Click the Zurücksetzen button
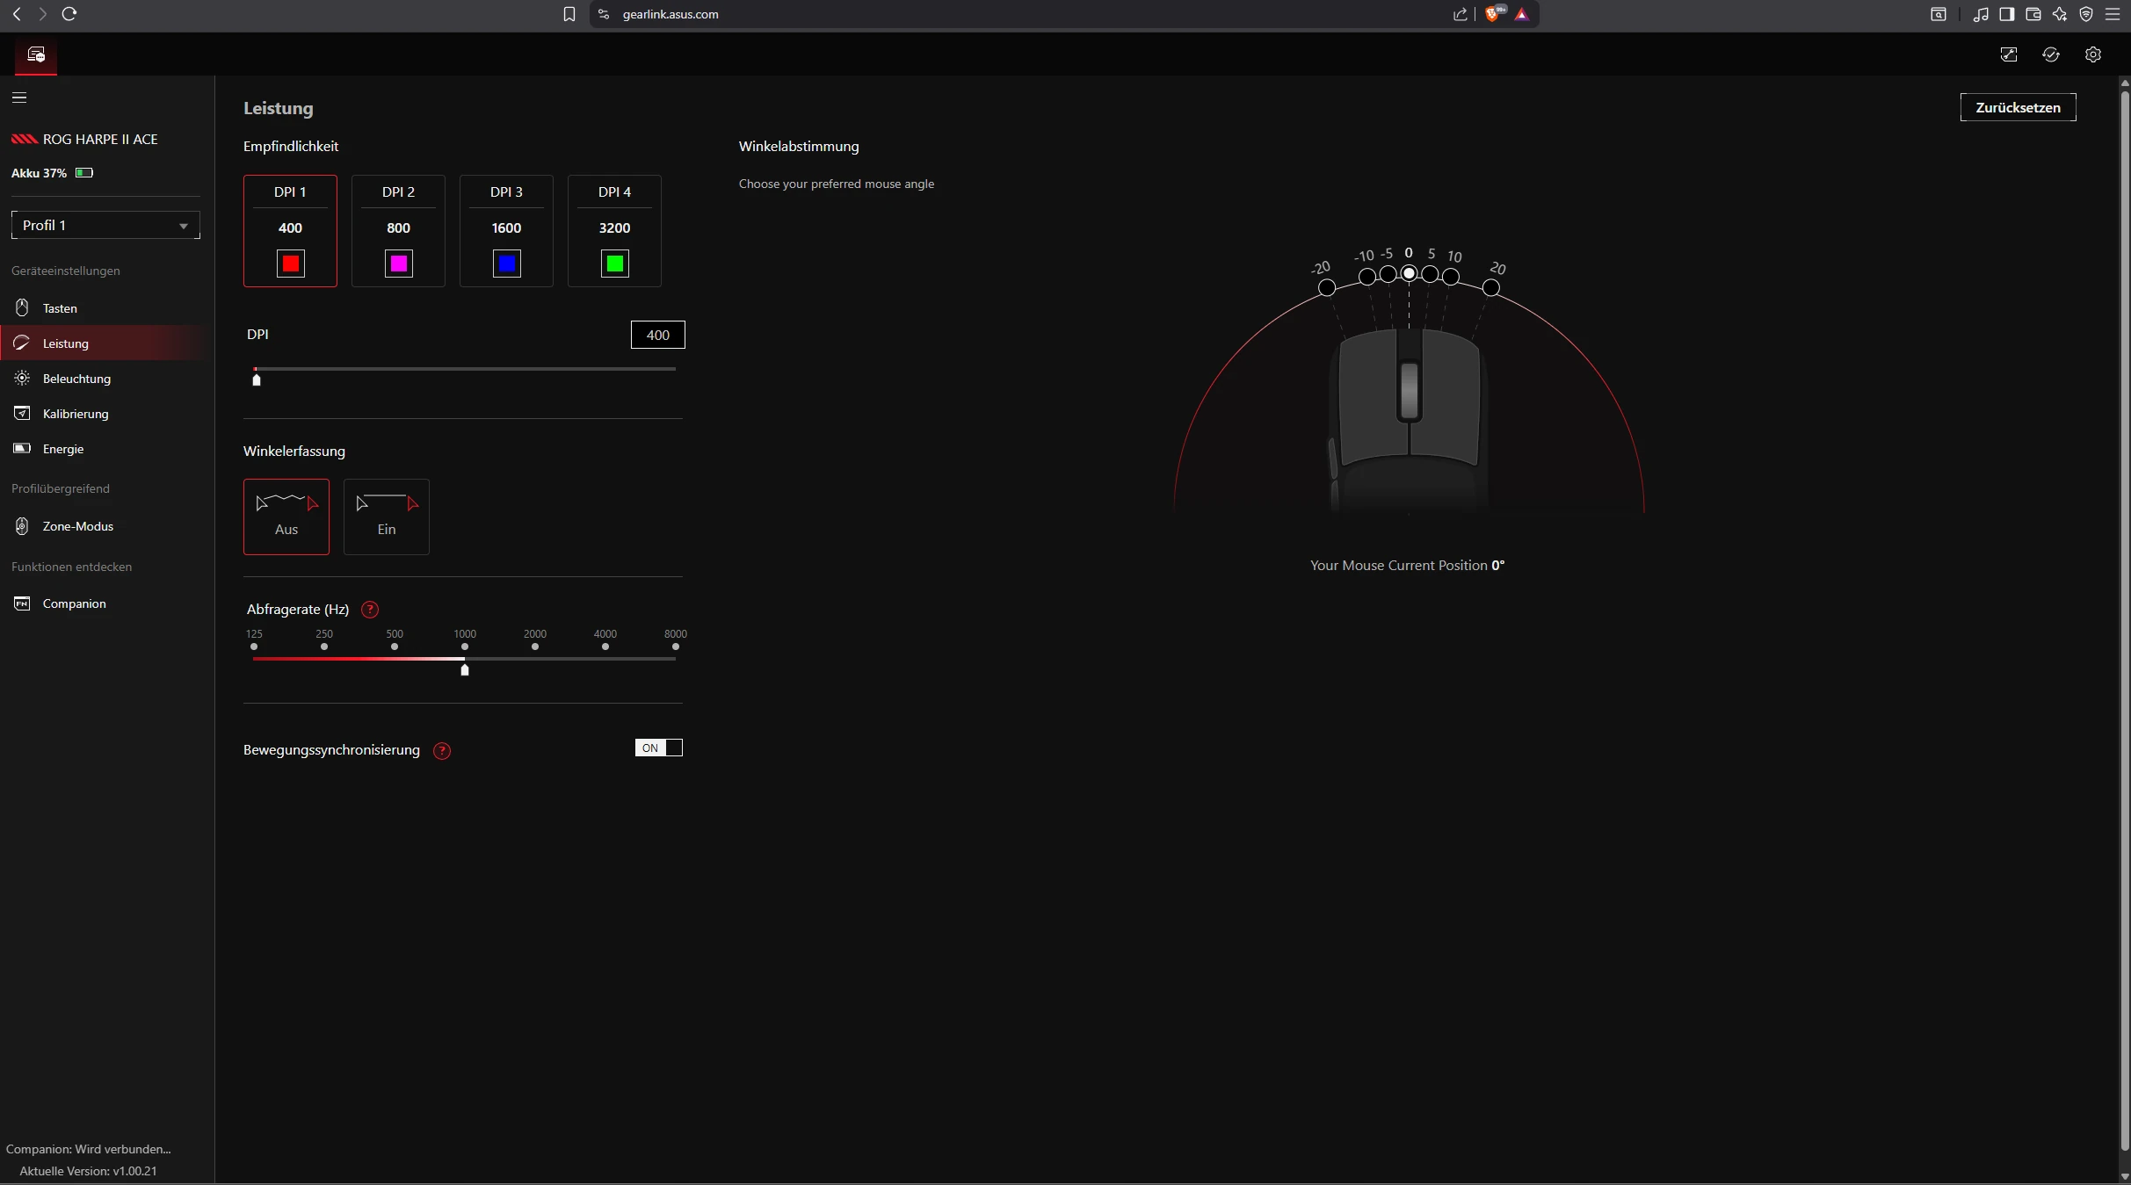The height and width of the screenshot is (1185, 2131). 2018,107
